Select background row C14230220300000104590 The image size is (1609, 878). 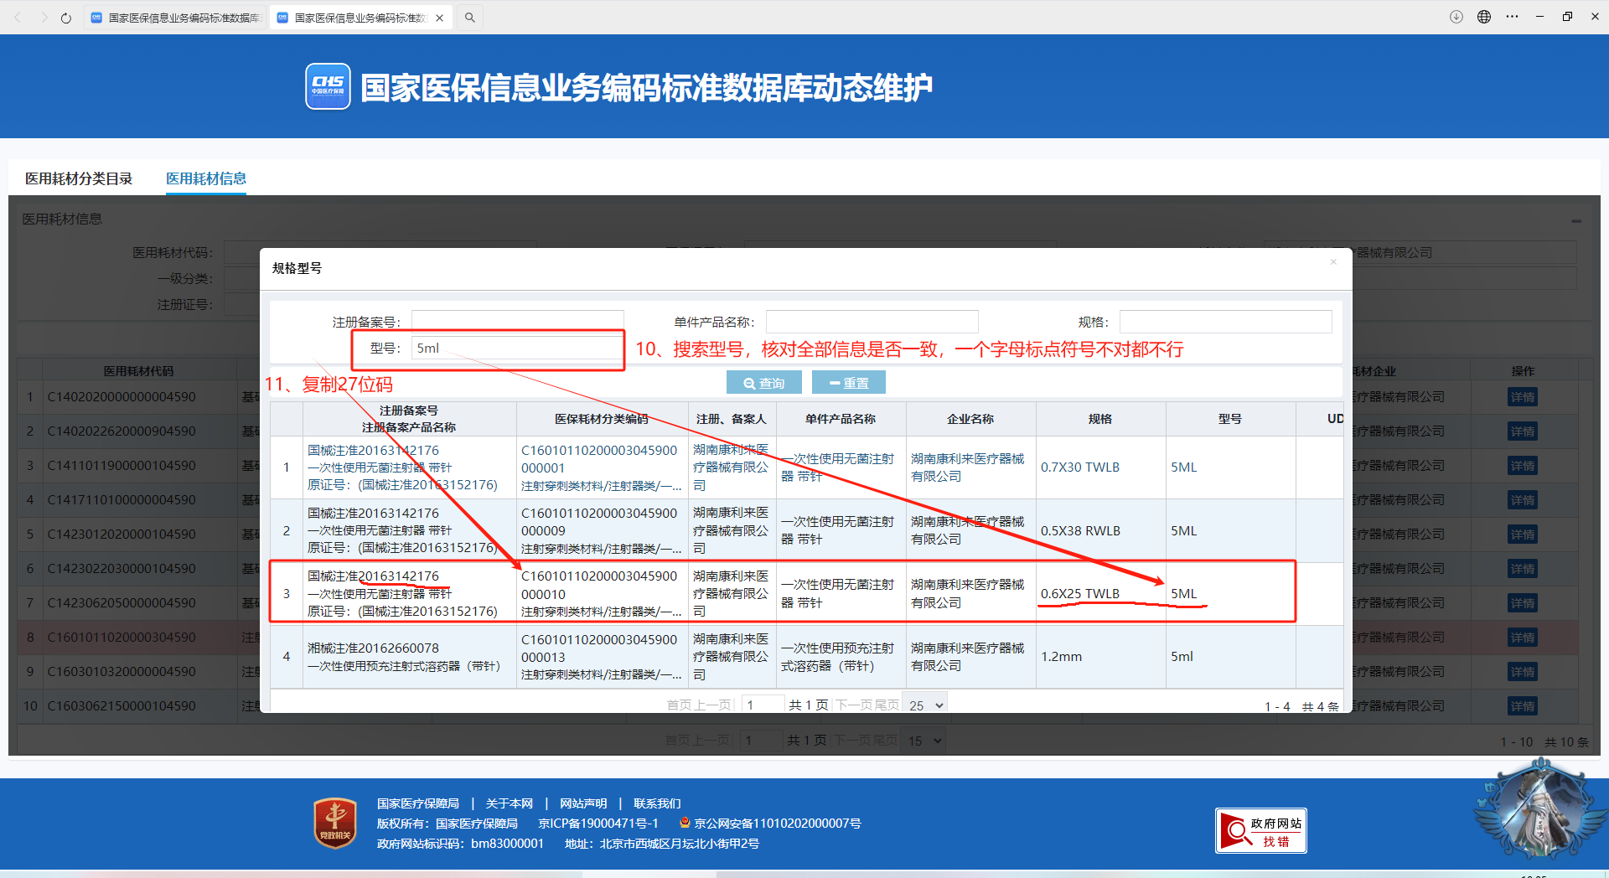tap(122, 569)
